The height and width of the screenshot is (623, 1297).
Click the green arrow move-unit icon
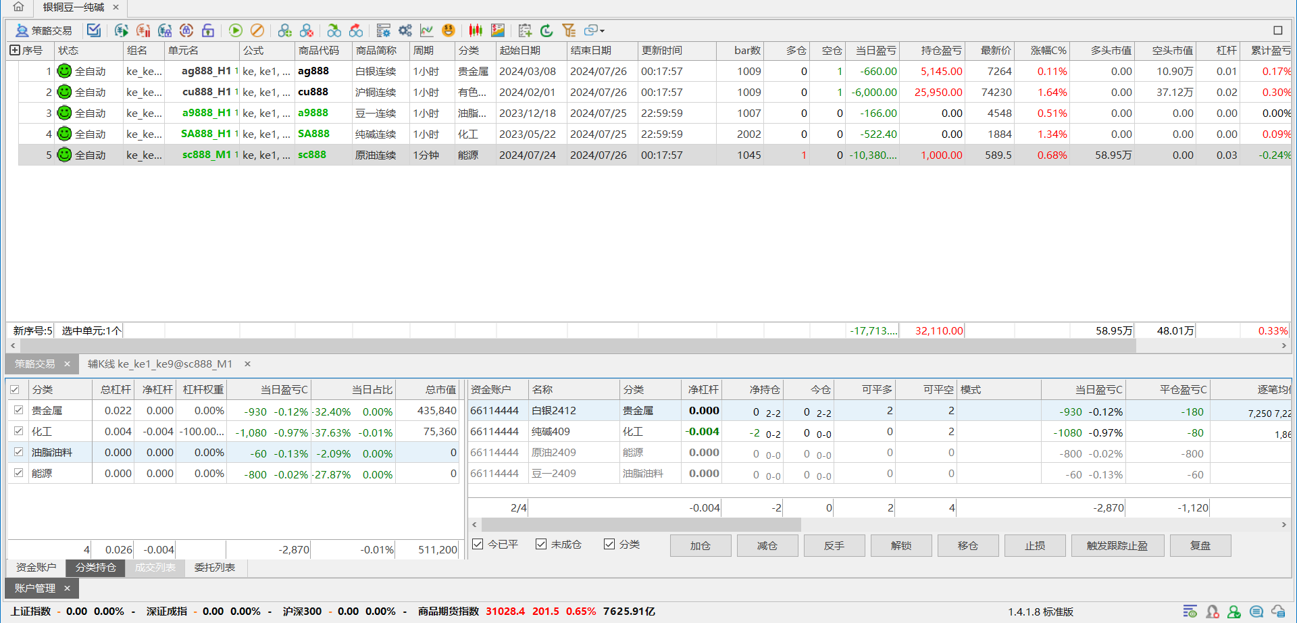(334, 30)
